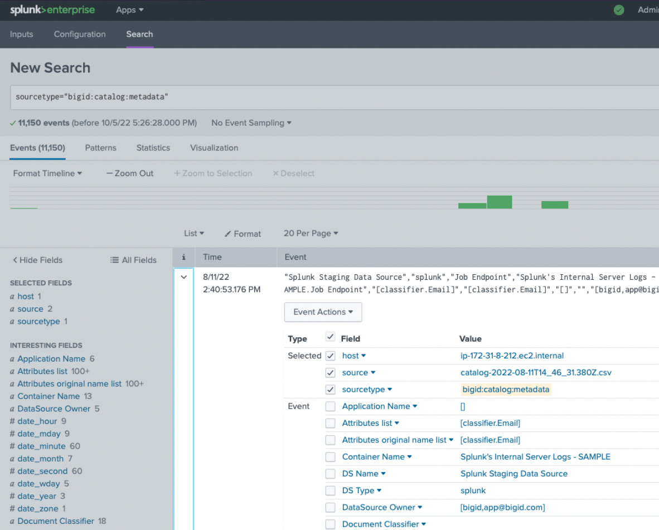Open the Event Actions dropdown
Image resolution: width=659 pixels, height=530 pixels.
[323, 312]
